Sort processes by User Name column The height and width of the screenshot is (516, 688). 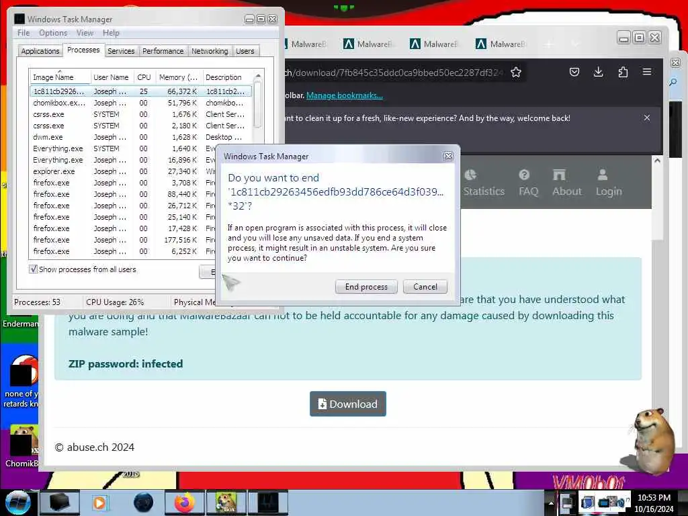coord(111,77)
